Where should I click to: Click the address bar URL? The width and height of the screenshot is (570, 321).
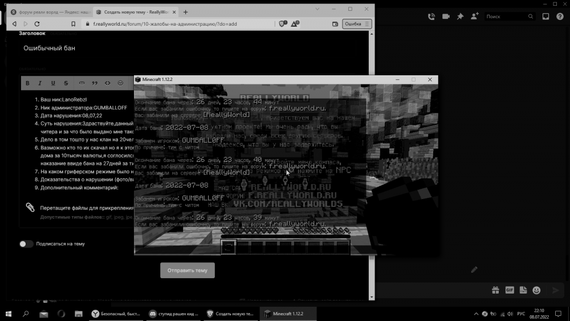(x=165, y=24)
